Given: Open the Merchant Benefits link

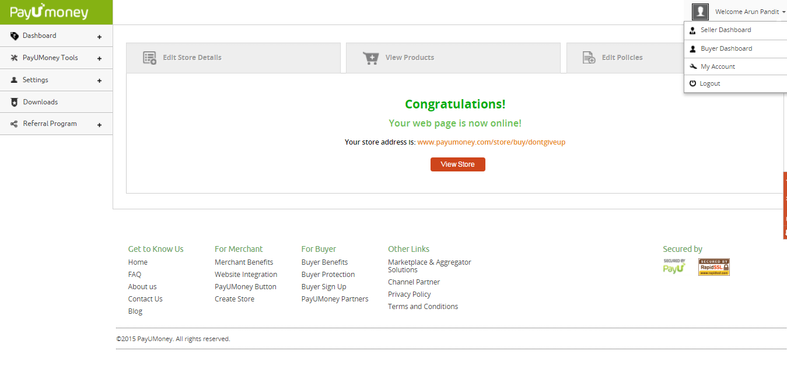Looking at the screenshot, I should 244,262.
